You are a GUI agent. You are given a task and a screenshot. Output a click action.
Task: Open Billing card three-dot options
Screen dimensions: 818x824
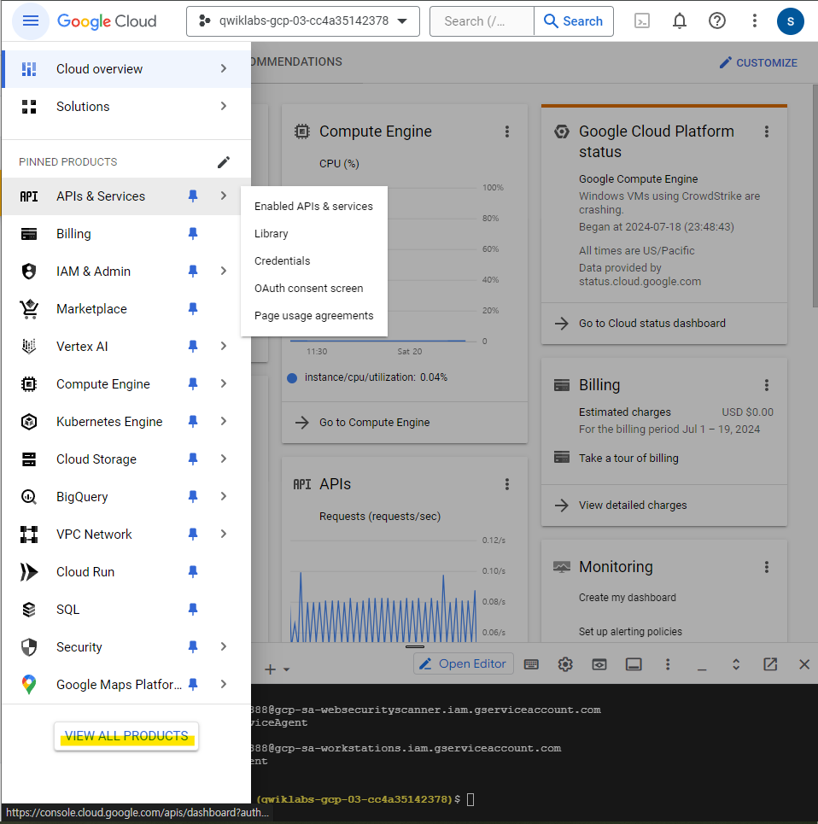point(767,385)
